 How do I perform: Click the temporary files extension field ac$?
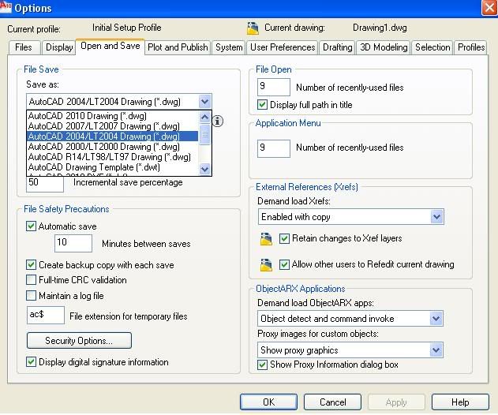point(46,315)
